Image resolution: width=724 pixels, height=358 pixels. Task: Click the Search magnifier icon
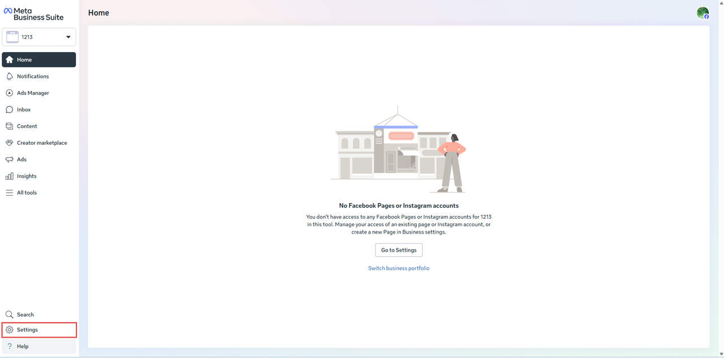pos(9,314)
